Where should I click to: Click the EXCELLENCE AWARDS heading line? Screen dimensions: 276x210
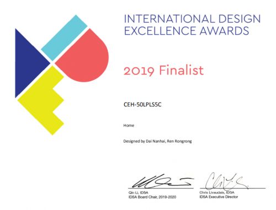[187, 31]
